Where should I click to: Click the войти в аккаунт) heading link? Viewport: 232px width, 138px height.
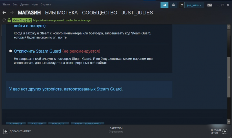click(30, 26)
